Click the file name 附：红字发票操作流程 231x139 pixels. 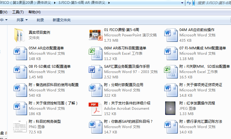pos(197,103)
